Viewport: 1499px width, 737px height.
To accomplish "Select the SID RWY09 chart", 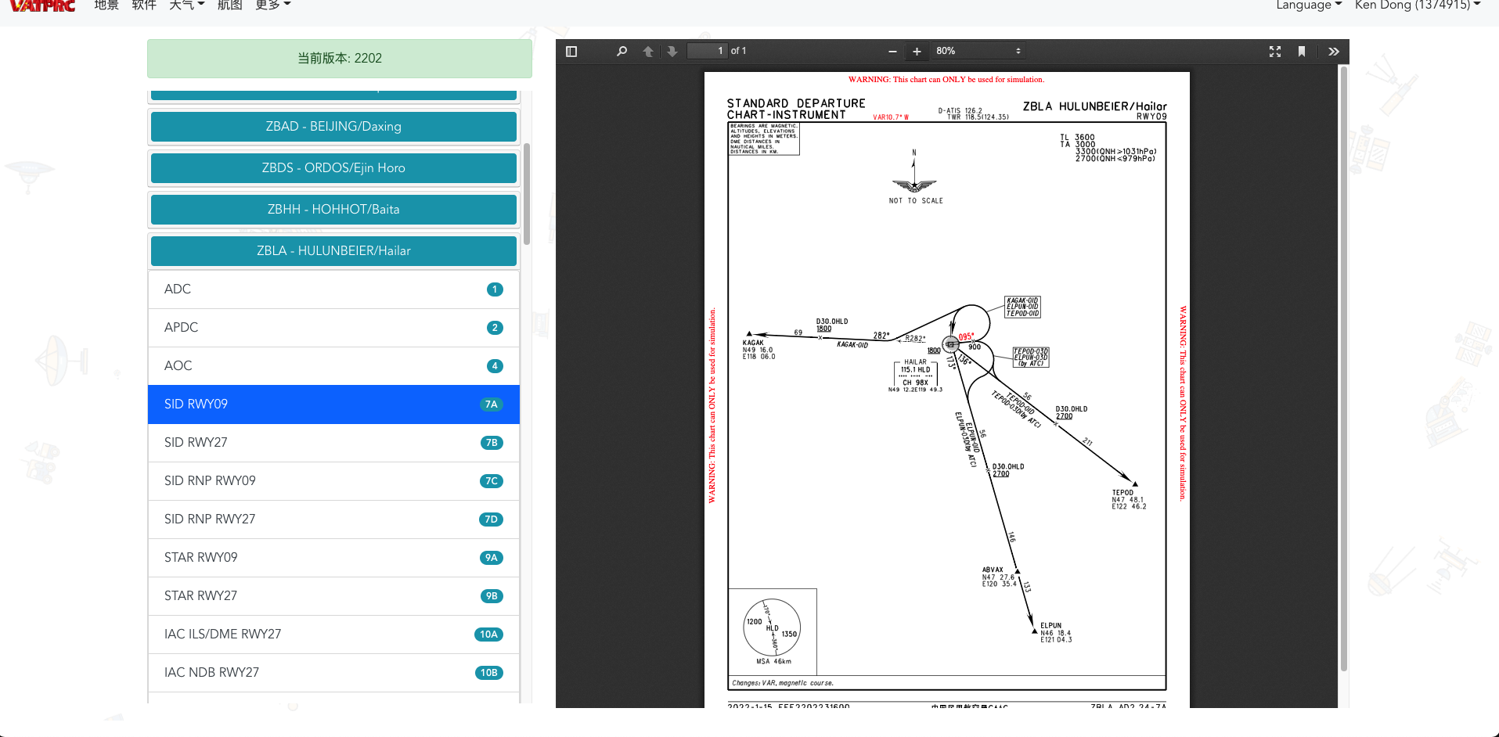I will [x=333, y=404].
